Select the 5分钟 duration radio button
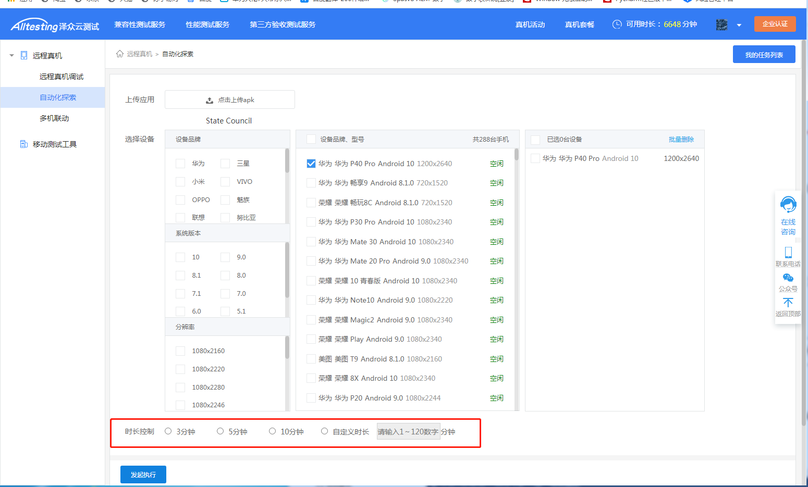Viewport: 808px width, 487px height. click(x=220, y=431)
